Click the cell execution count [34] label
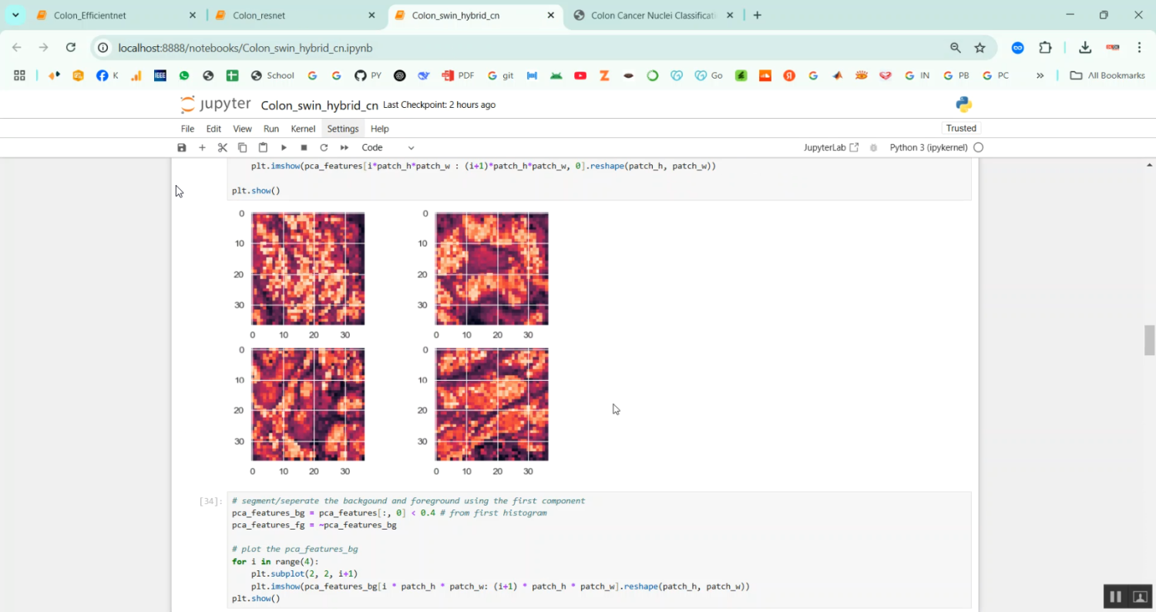Viewport: 1156px width, 612px height. [x=208, y=501]
